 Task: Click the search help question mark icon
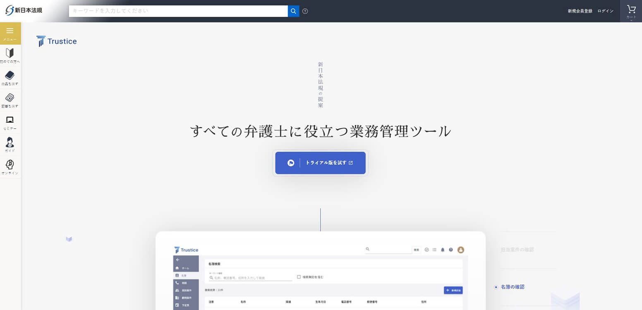pyautogui.click(x=305, y=11)
